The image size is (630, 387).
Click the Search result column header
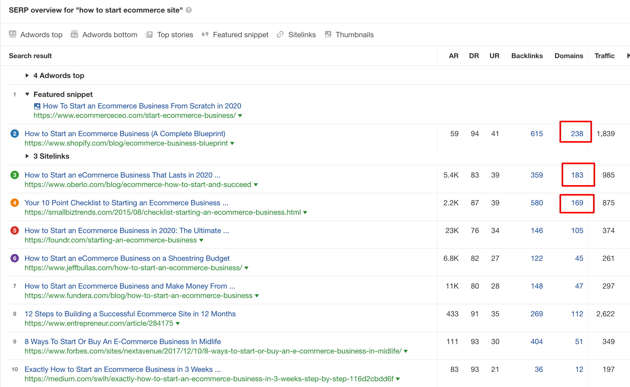coord(30,56)
